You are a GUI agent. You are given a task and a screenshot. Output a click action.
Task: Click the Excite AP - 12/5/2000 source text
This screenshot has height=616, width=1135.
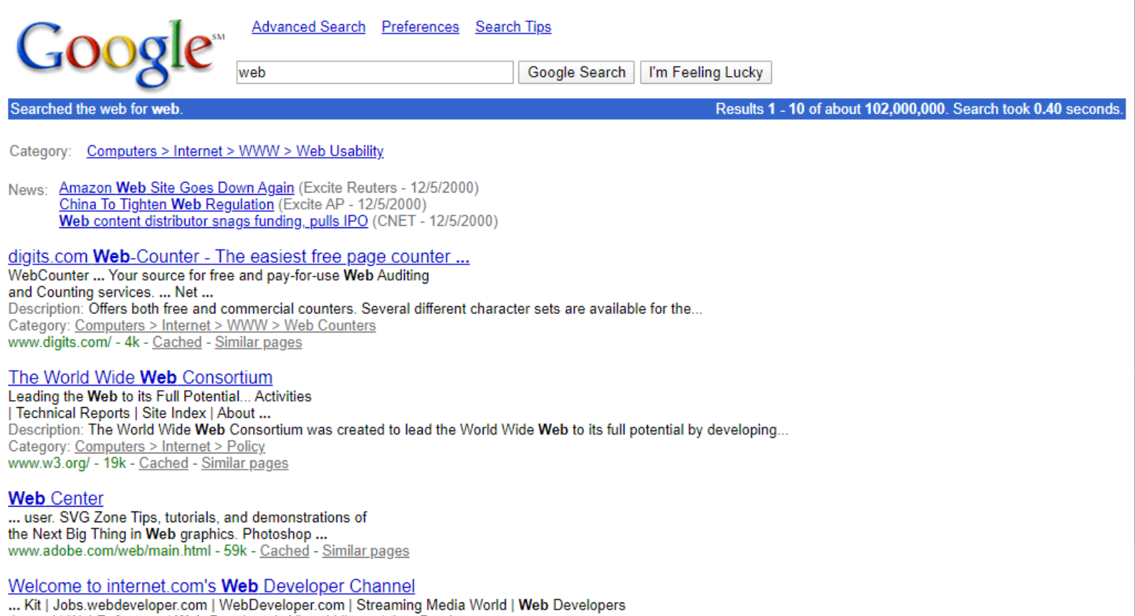tap(352, 205)
